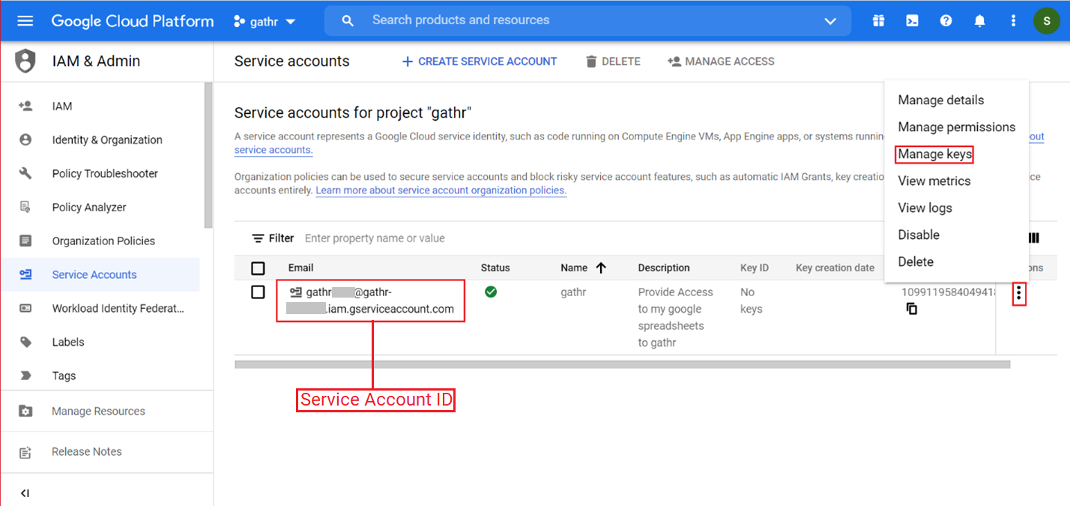Click the Filter icon above the service accounts table
Image resolution: width=1070 pixels, height=506 pixels.
[259, 238]
